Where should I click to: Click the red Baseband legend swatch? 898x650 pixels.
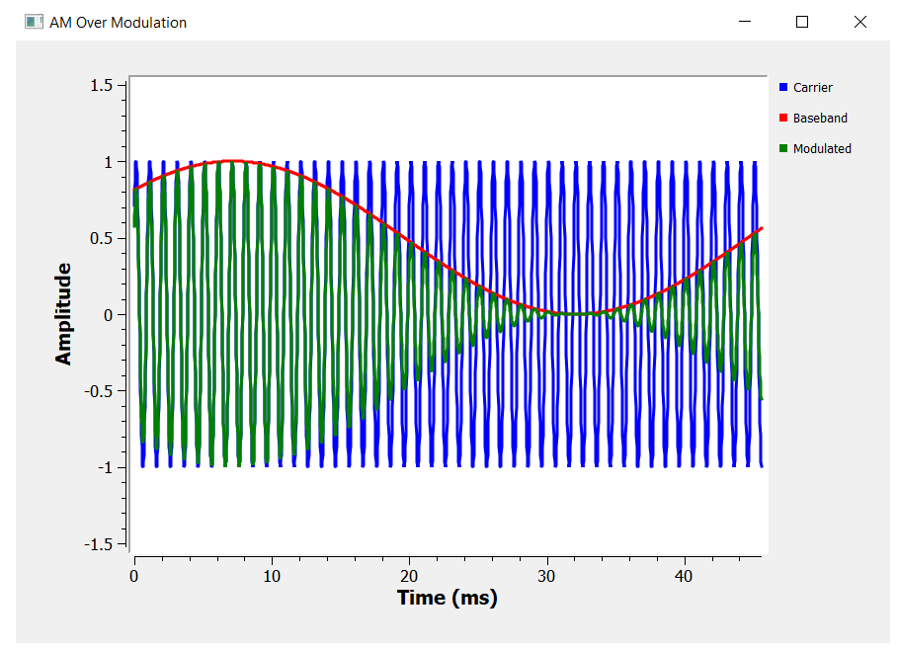784,119
